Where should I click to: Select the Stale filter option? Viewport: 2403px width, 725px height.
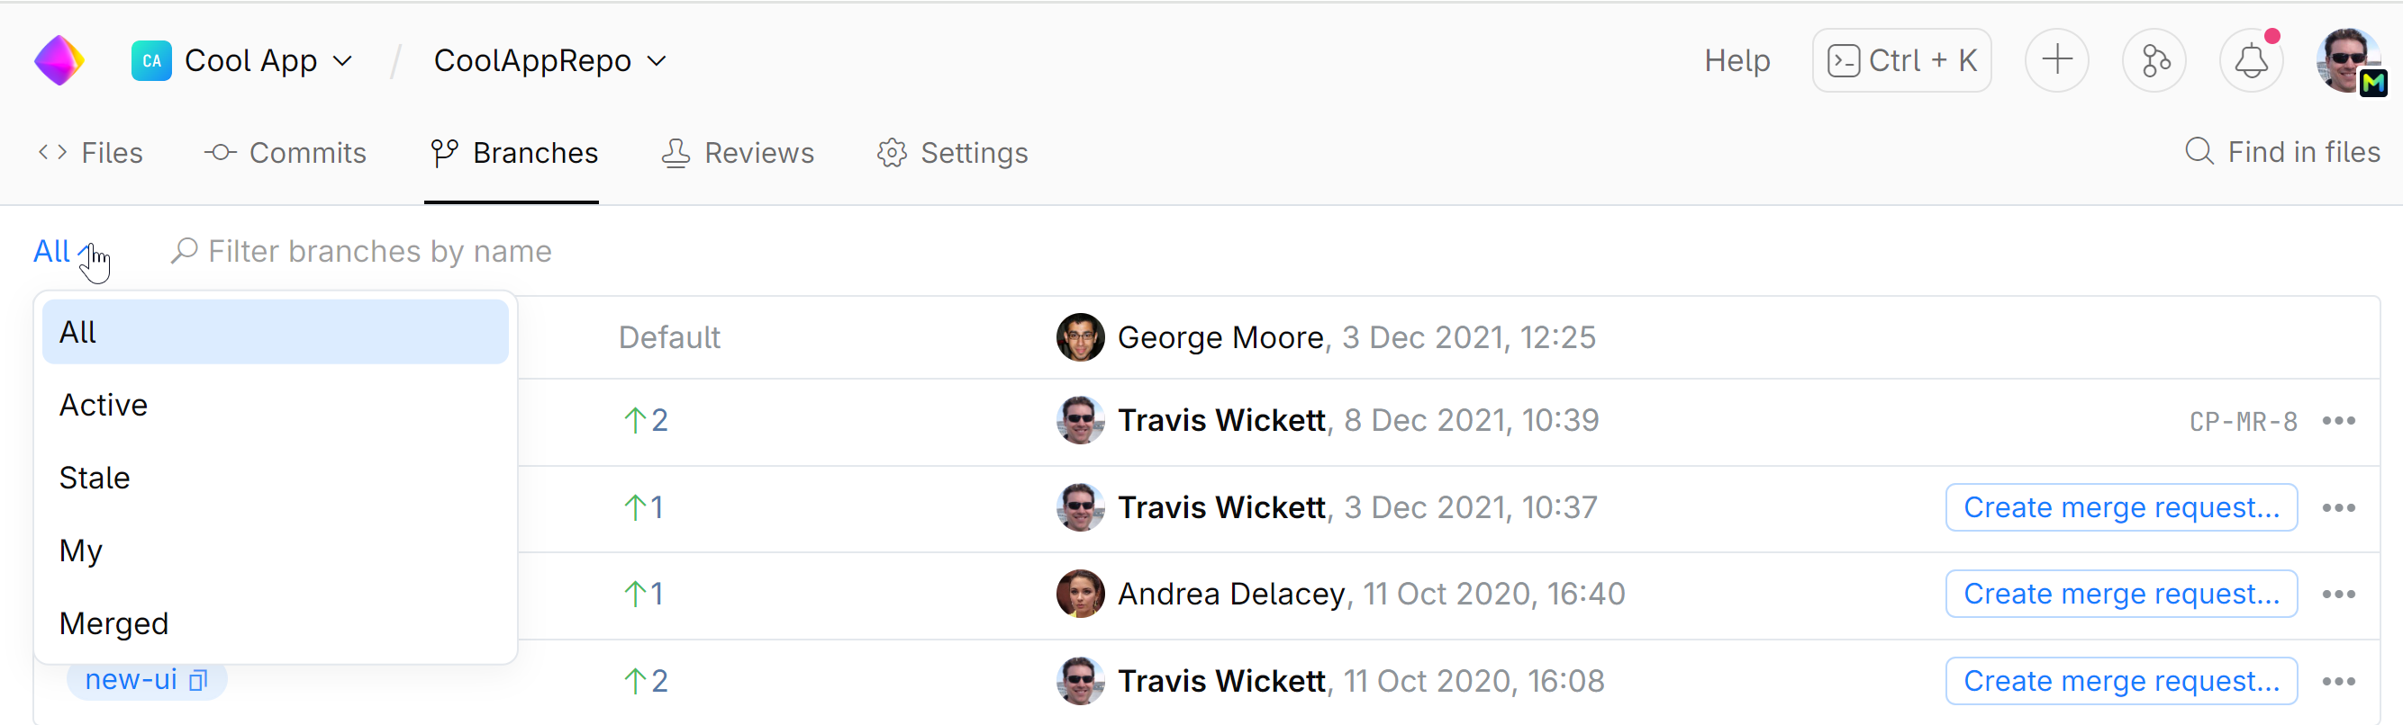(95, 478)
